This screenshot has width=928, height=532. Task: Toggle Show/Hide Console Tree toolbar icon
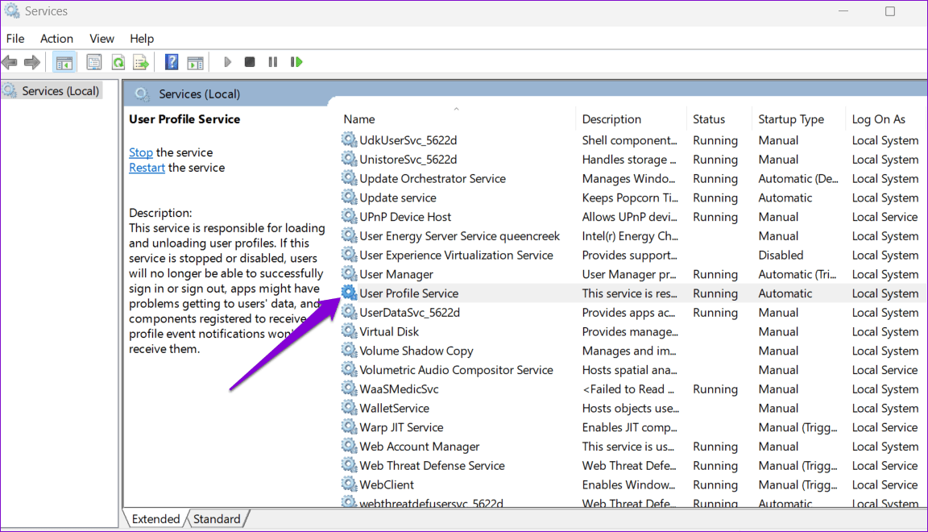click(x=64, y=61)
